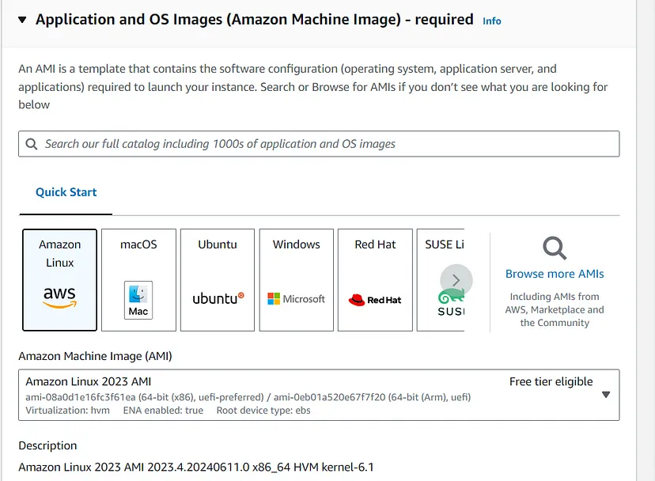655x481 pixels.
Task: Select the Ubuntu quick start tile label
Action: click(x=218, y=244)
